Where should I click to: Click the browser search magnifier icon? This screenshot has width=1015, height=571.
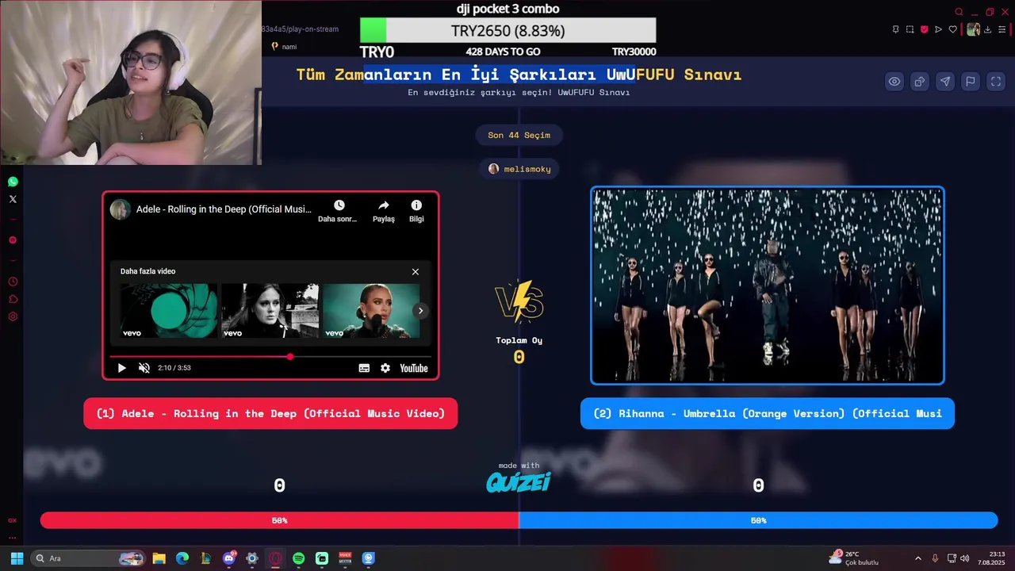(959, 12)
